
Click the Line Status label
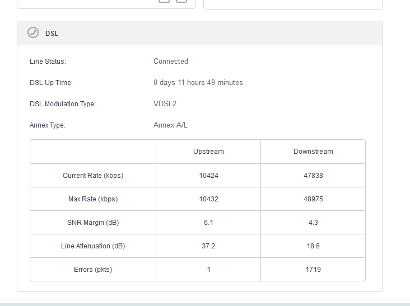(48, 62)
